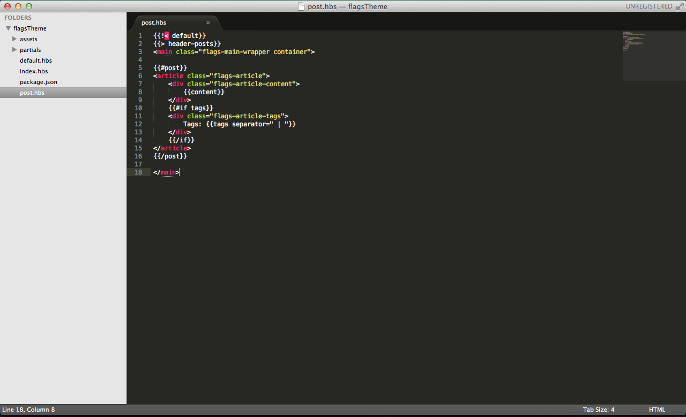Minimize the window with yellow button
686x417 pixels.
pos(18,6)
